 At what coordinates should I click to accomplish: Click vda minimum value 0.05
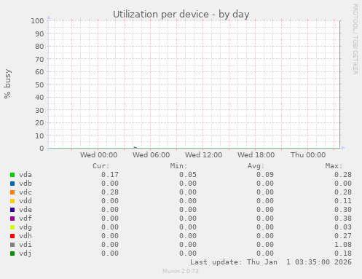pos(188,175)
